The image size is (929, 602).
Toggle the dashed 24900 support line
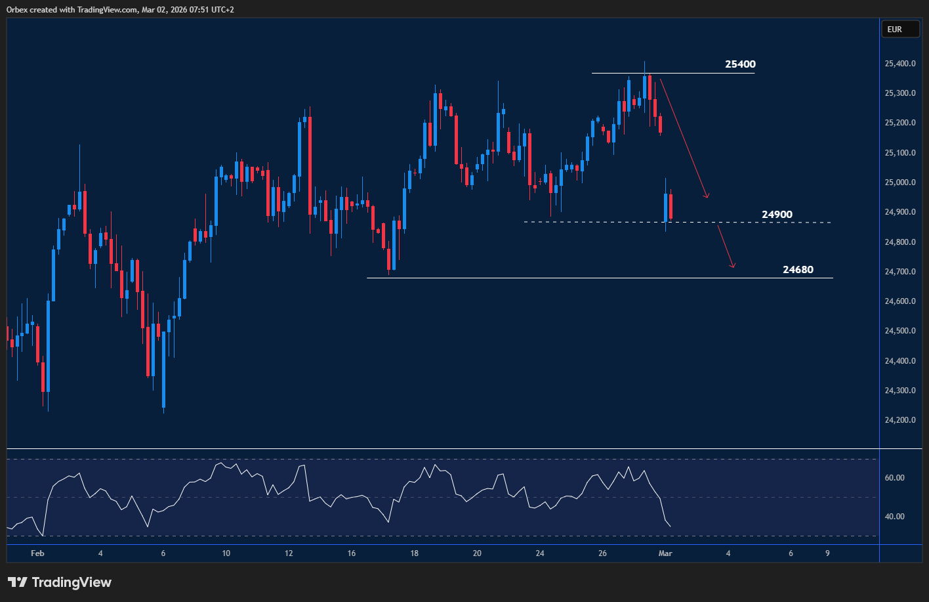click(x=590, y=221)
